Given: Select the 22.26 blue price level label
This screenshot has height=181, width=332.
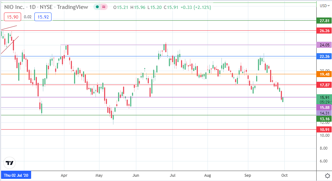Looking at the screenshot, I should tap(324, 56).
